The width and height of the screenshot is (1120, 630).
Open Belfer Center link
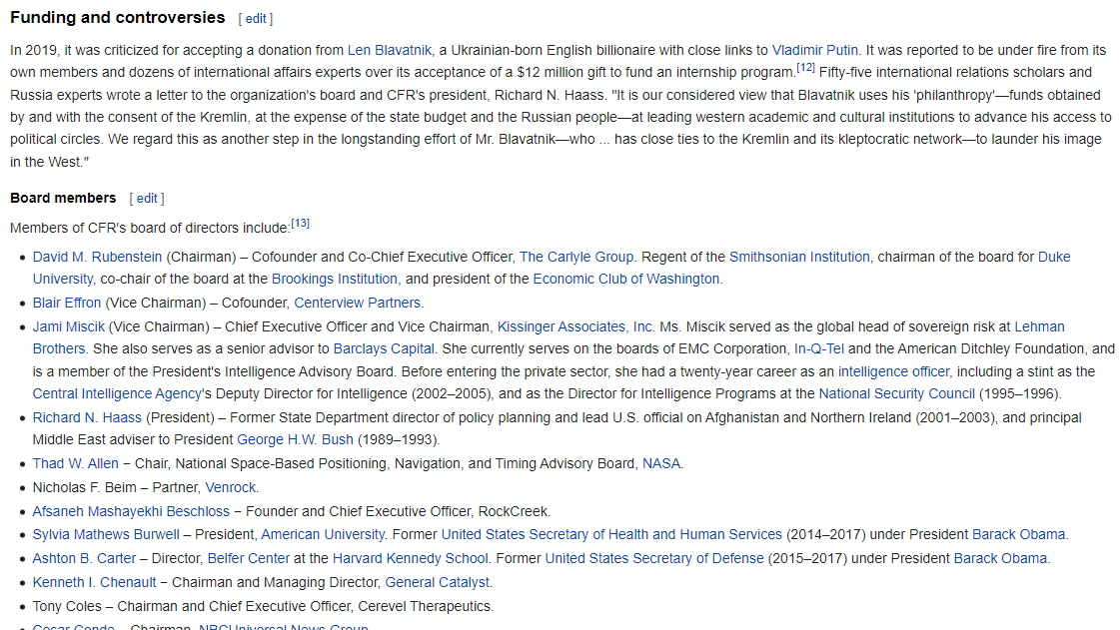click(249, 559)
